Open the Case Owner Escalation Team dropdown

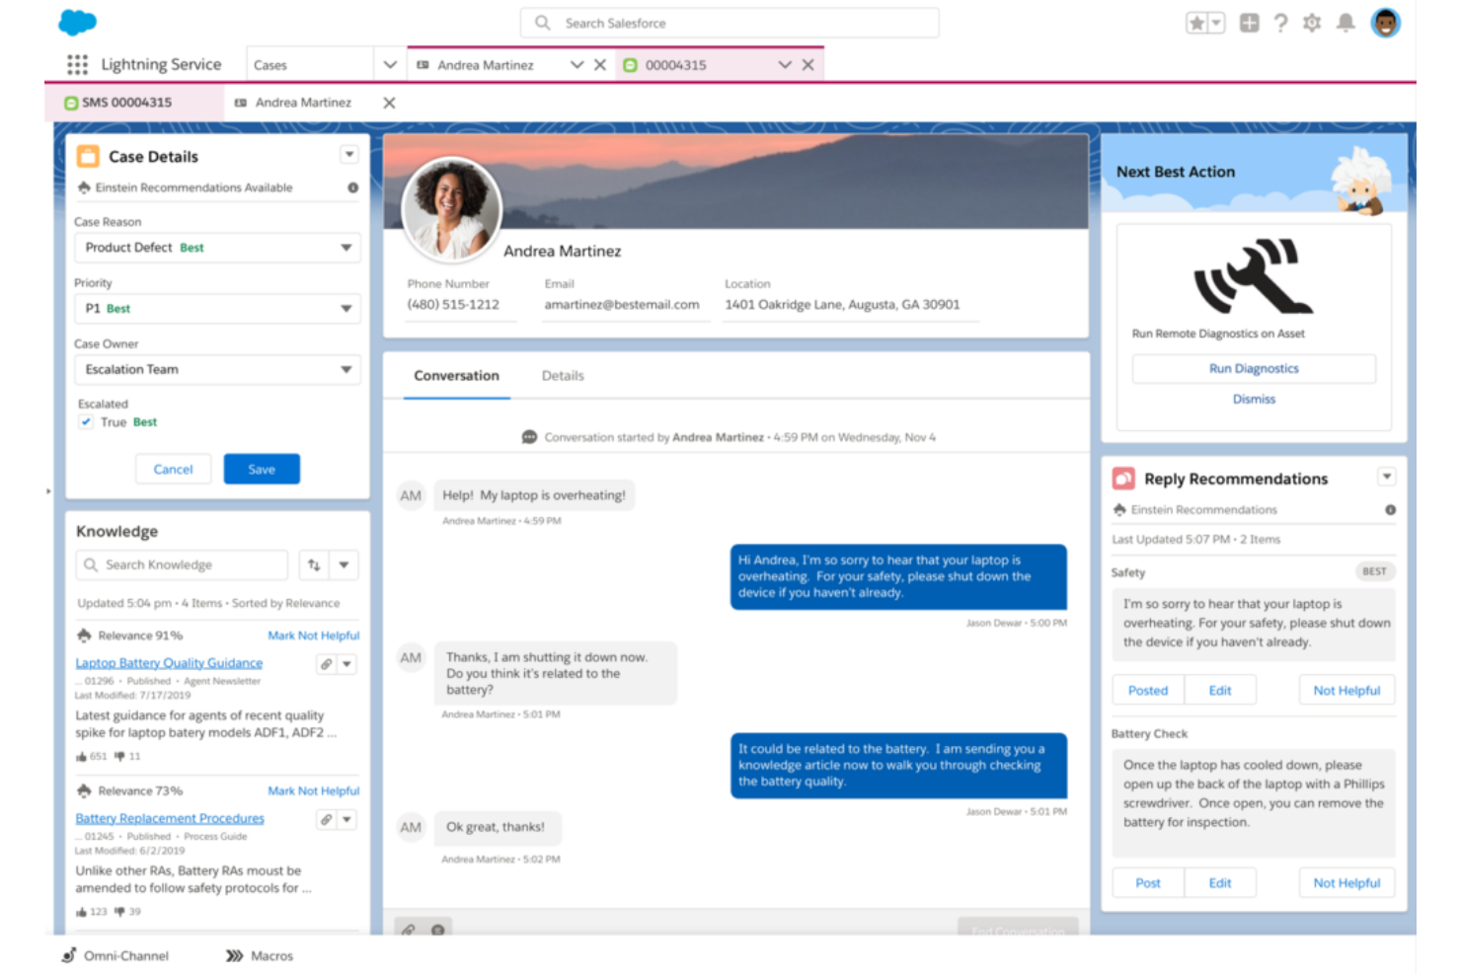(346, 369)
